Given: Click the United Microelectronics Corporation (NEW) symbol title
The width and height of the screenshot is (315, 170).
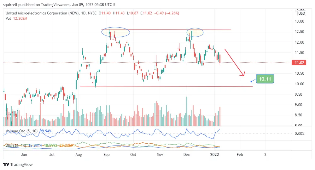Looking at the screenshot, I should tap(42, 13).
